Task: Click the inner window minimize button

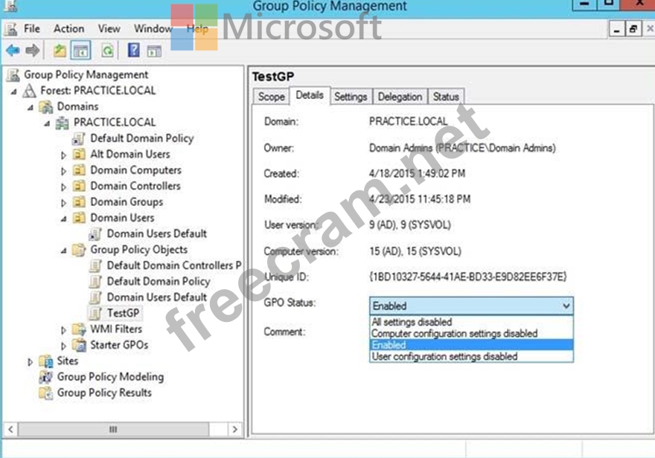Action: tap(616, 29)
